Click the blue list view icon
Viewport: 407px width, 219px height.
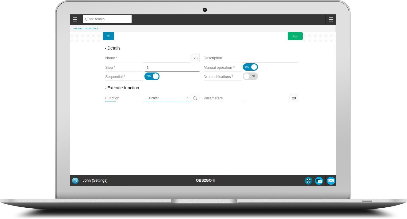pos(109,36)
